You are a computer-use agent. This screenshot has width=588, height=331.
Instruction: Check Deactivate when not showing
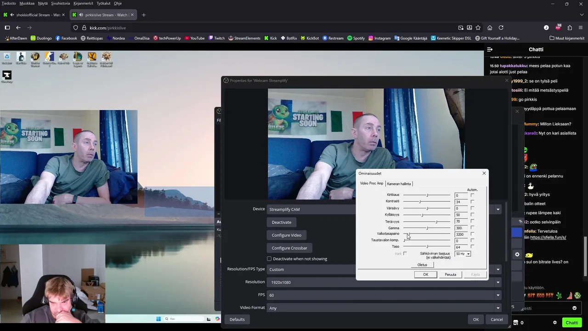tap(269, 259)
